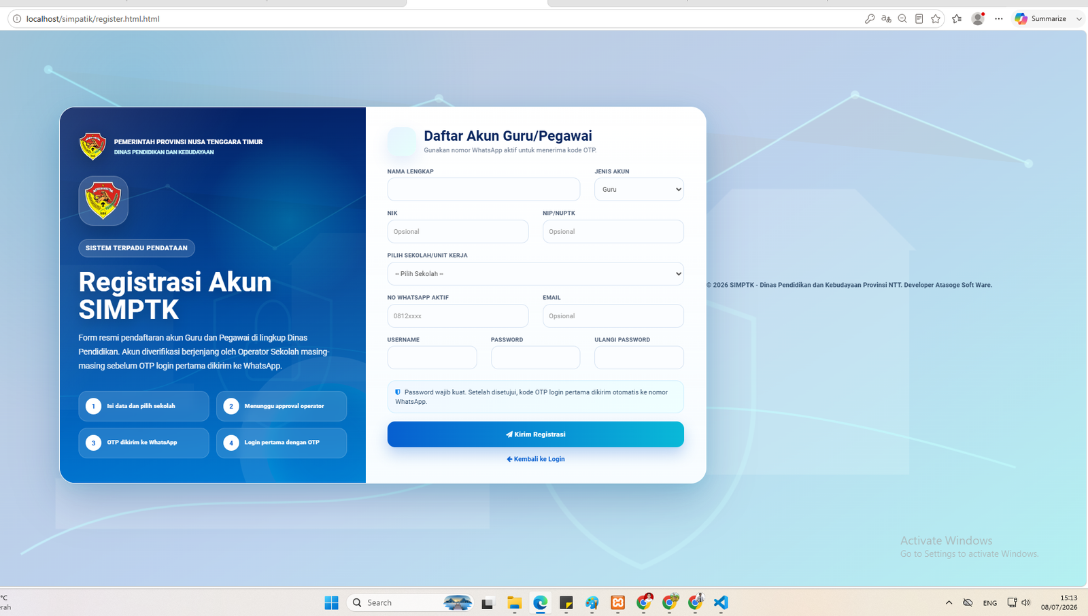Focus the NIP/NUPTK input field
The image size is (1088, 616).
(x=613, y=231)
